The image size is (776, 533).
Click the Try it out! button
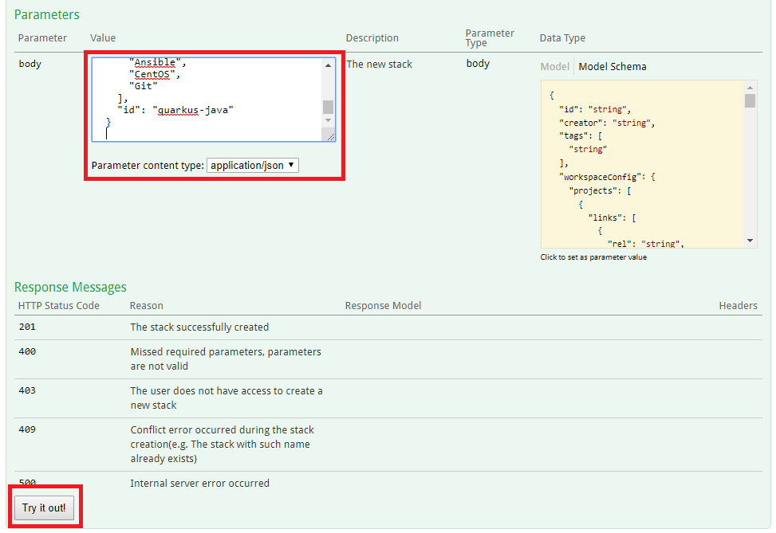(44, 508)
